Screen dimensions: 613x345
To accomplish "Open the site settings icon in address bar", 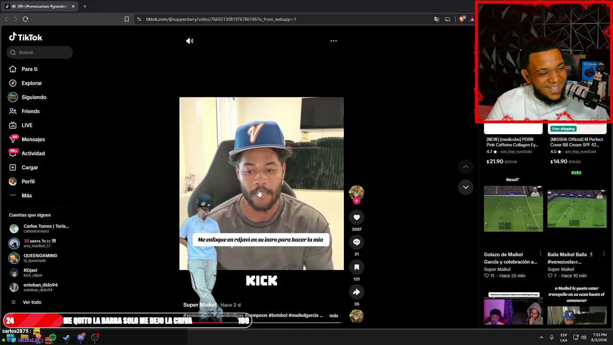I will (x=139, y=19).
